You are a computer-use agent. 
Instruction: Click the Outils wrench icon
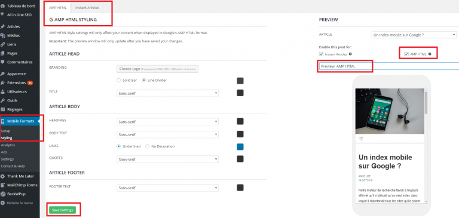(3, 100)
